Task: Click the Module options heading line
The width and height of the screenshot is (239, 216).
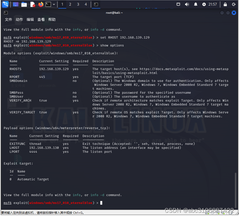Action: tap(61, 53)
